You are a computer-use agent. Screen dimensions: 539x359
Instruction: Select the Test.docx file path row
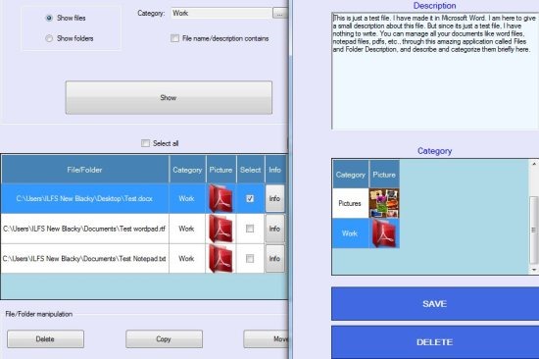pyautogui.click(x=84, y=198)
